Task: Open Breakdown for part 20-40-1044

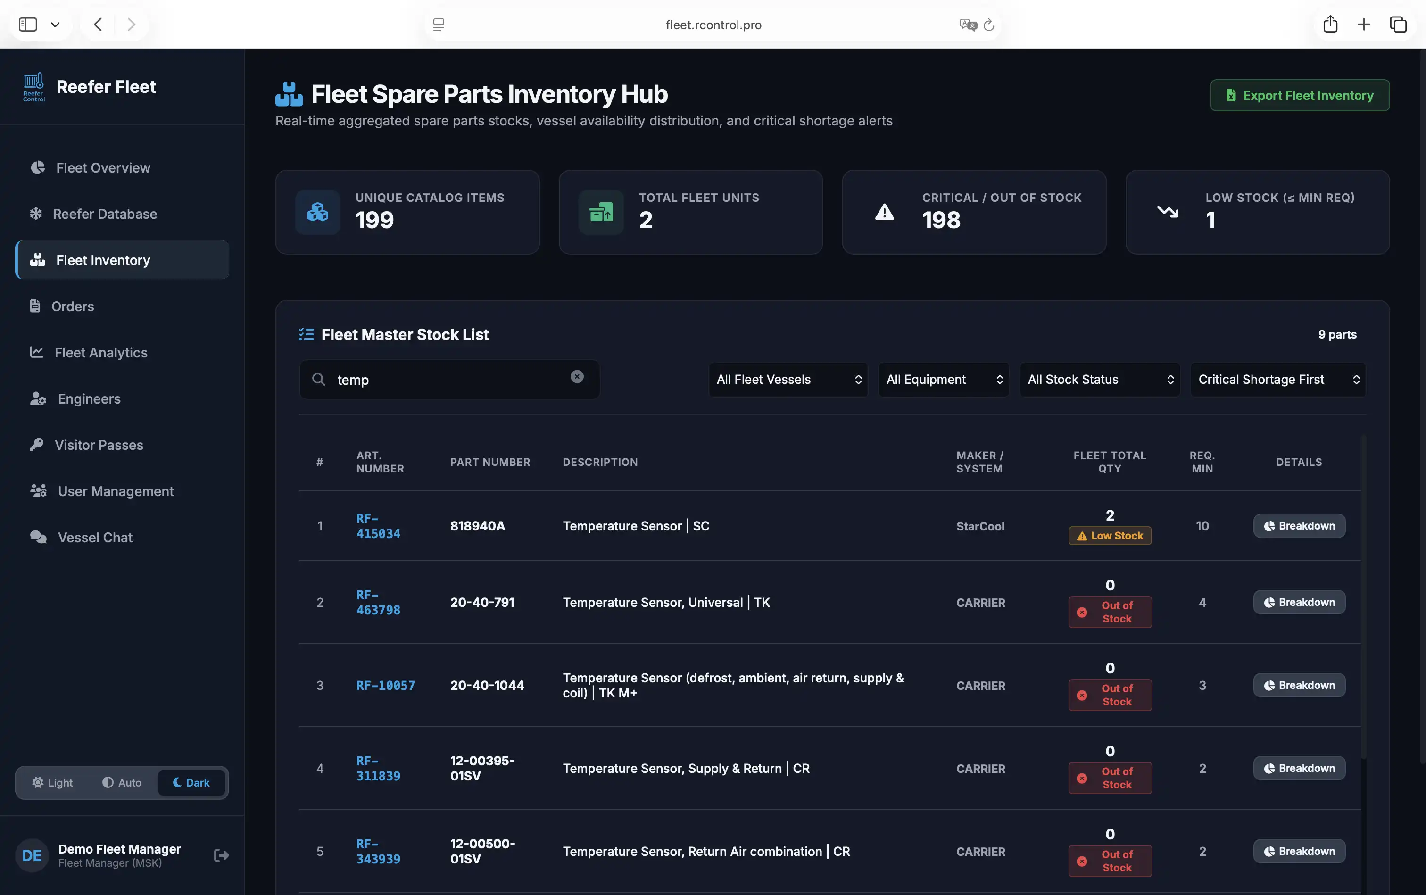Action: tap(1299, 685)
